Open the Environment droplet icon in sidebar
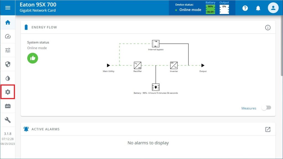This screenshot has height=159, width=283. (x=8, y=78)
